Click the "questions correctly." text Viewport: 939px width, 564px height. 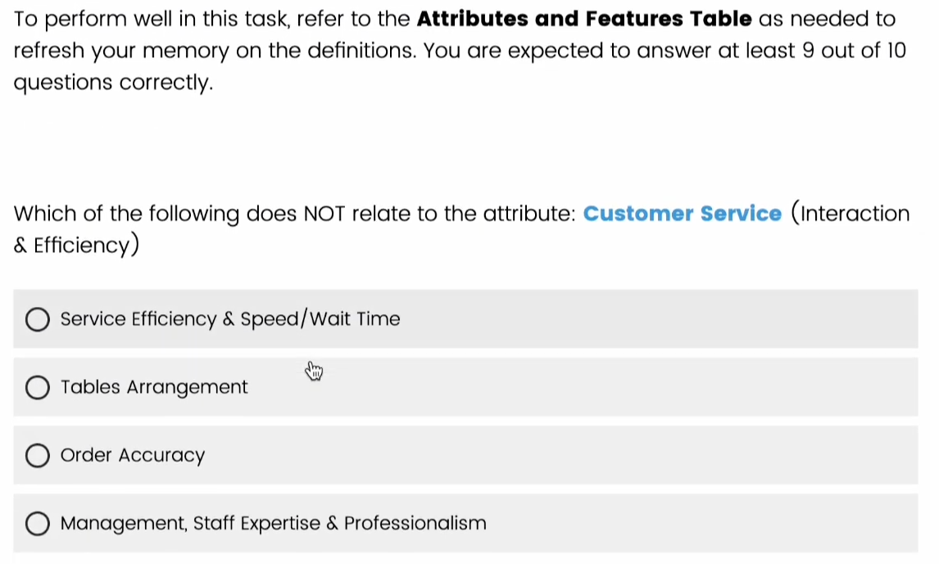(x=114, y=83)
